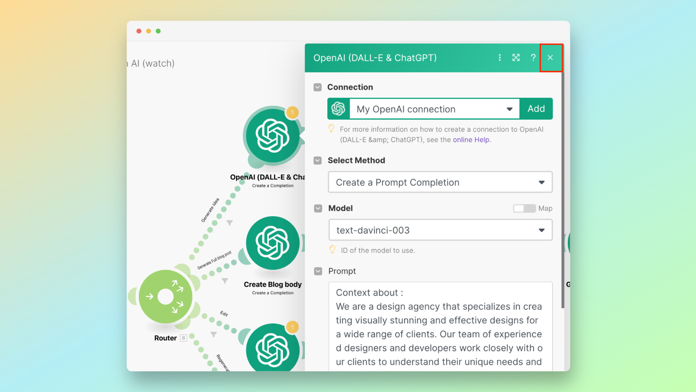
Task: Open help with the question mark icon
Action: pyautogui.click(x=533, y=58)
